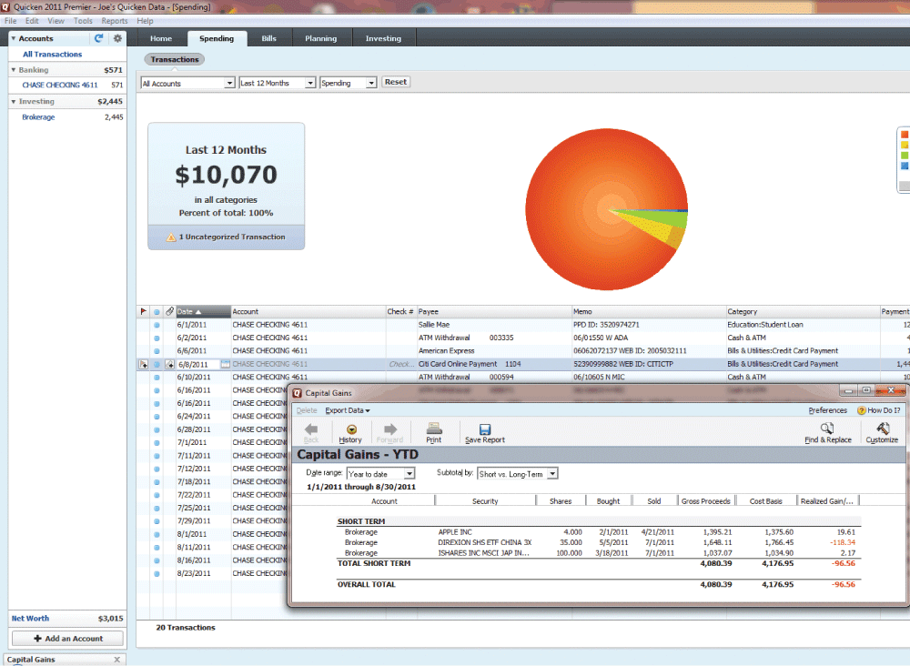Click the status dot for the 6/1/2011 transaction
This screenshot has width=910, height=666.
(157, 325)
